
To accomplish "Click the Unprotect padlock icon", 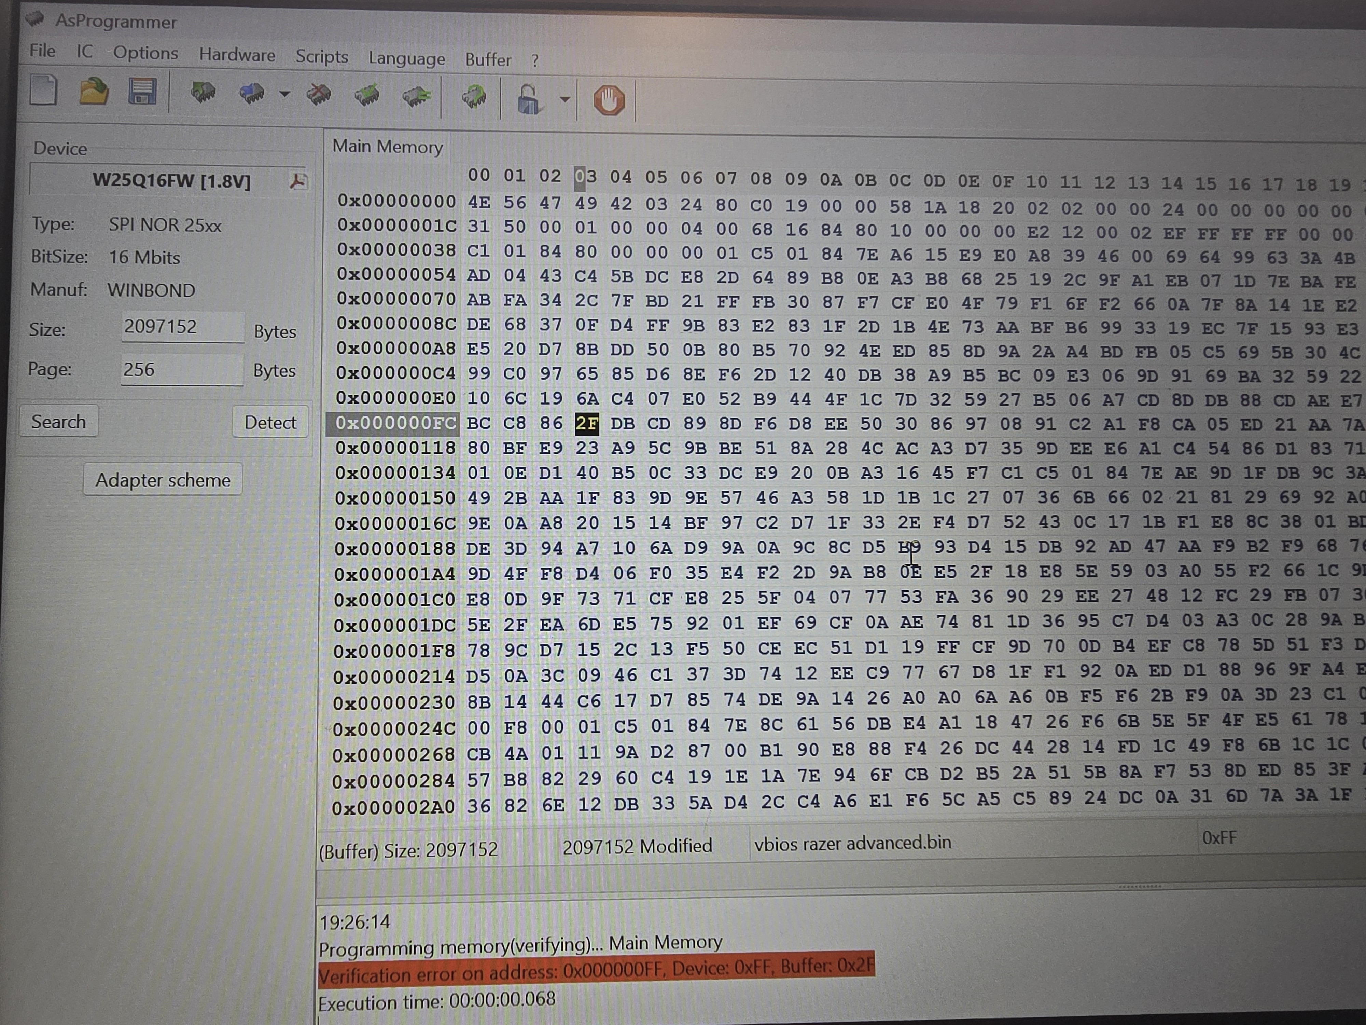I will coord(529,99).
